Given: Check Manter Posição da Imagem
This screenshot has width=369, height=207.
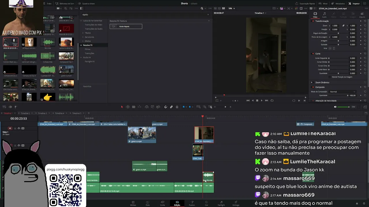Looking at the screenshot, I should point(330,77).
